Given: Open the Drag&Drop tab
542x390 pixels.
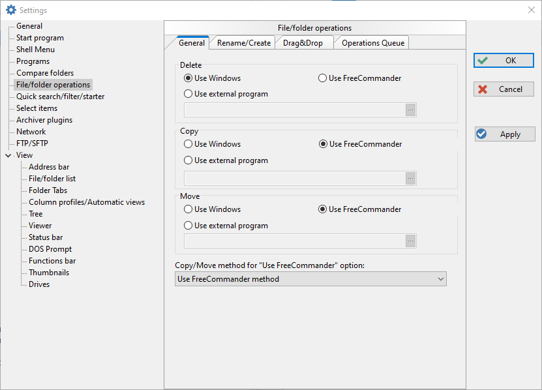Looking at the screenshot, I should (x=303, y=43).
